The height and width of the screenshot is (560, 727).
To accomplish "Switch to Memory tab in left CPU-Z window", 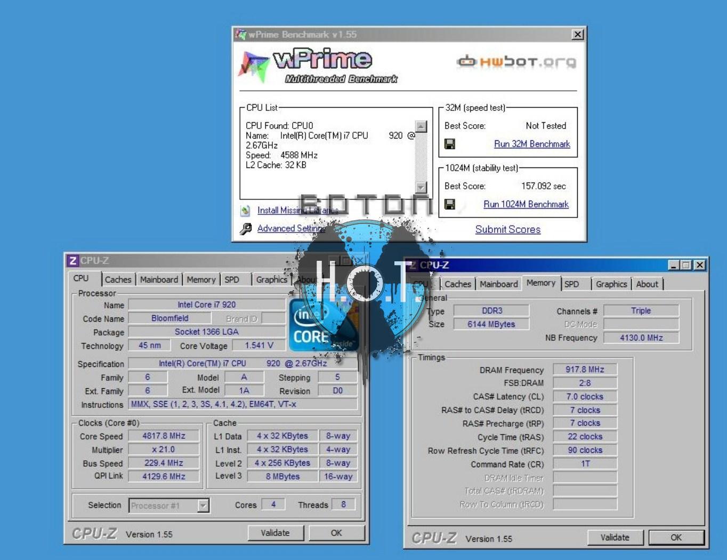I will pos(201,279).
